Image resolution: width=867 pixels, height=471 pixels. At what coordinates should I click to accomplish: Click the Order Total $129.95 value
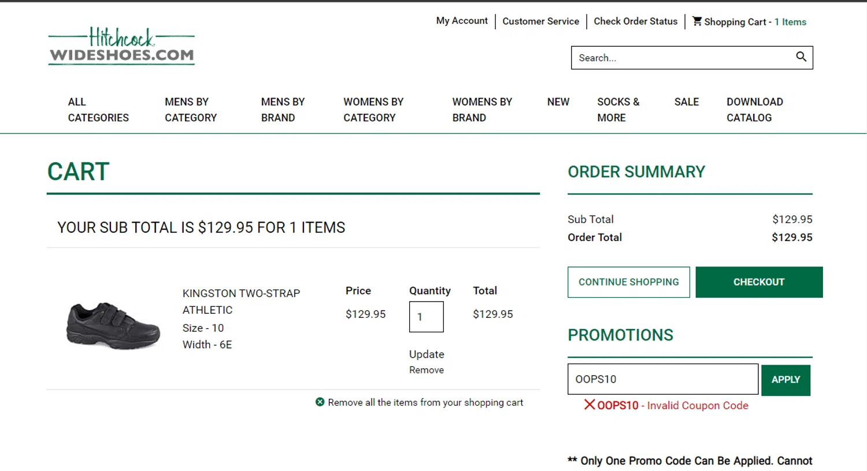(792, 238)
